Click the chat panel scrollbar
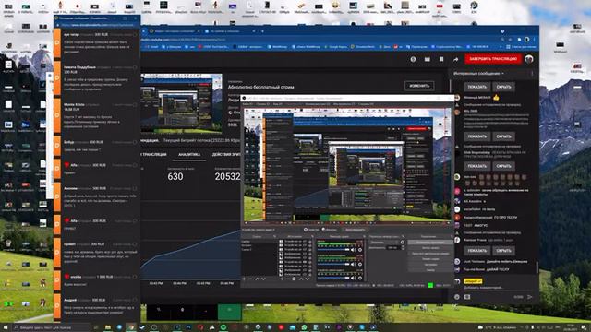The image size is (591, 332). (x=537, y=267)
